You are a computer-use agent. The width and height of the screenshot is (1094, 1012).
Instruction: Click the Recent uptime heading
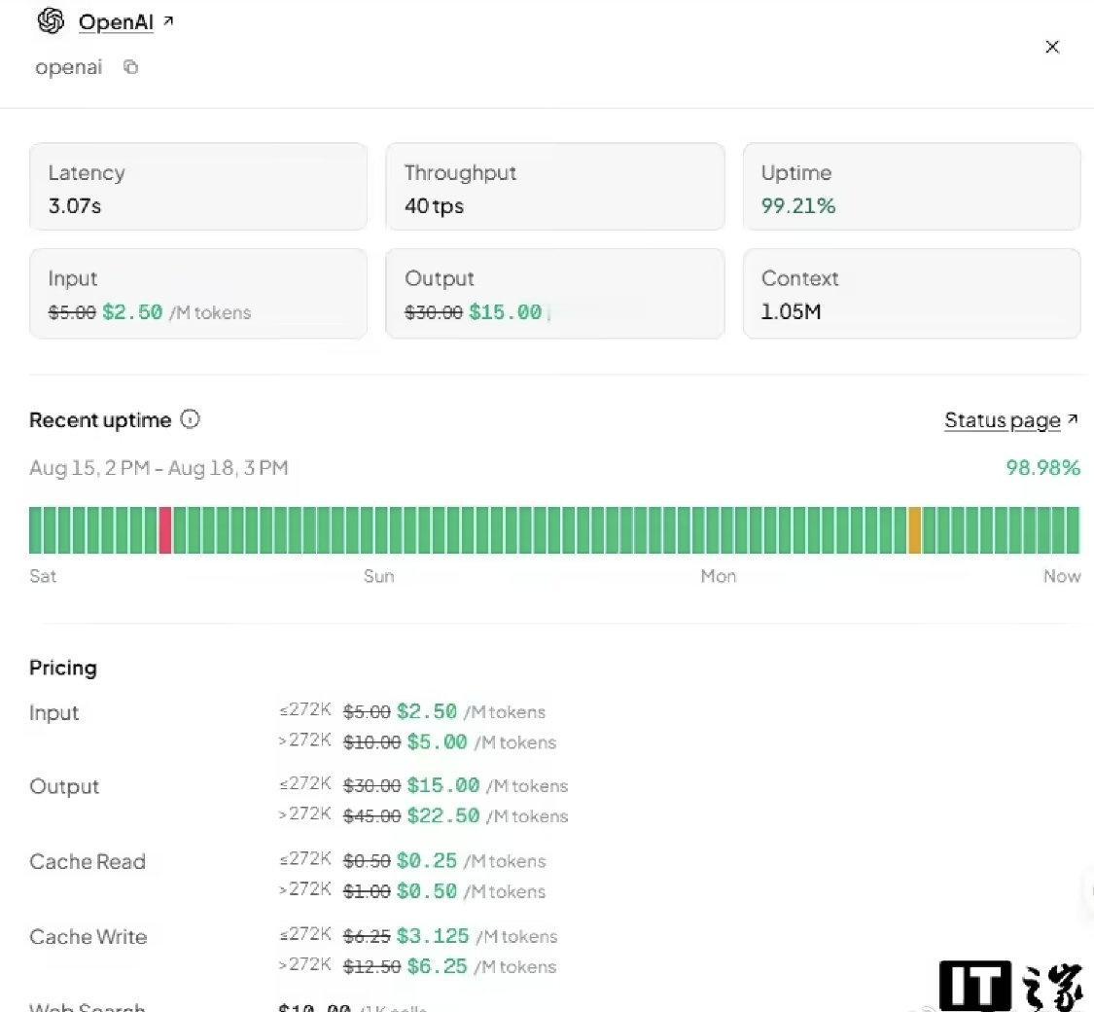point(100,420)
